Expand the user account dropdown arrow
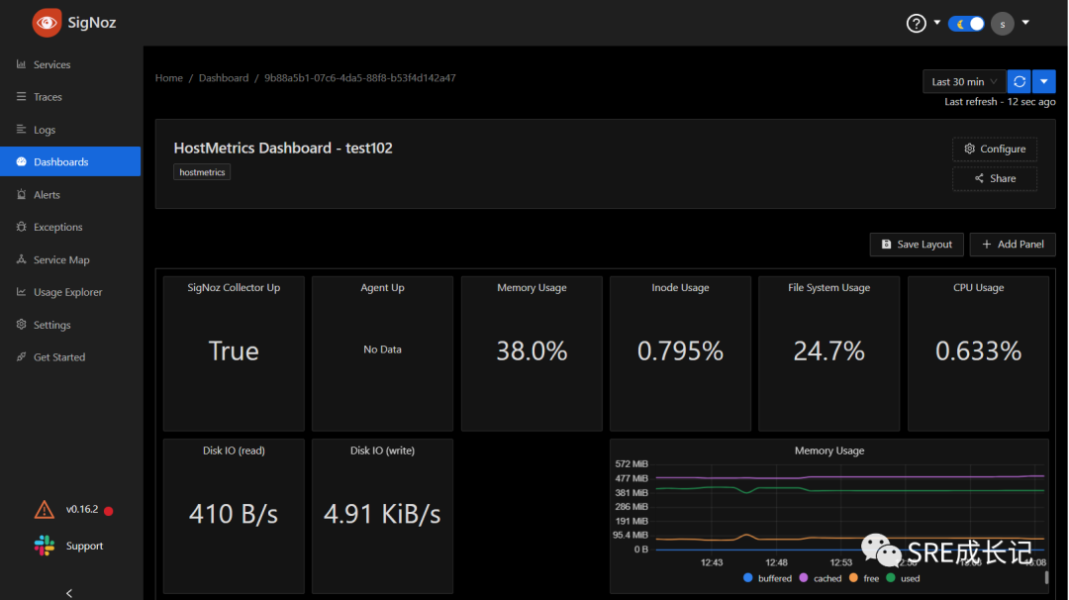This screenshot has width=1069, height=600. pyautogui.click(x=1024, y=23)
